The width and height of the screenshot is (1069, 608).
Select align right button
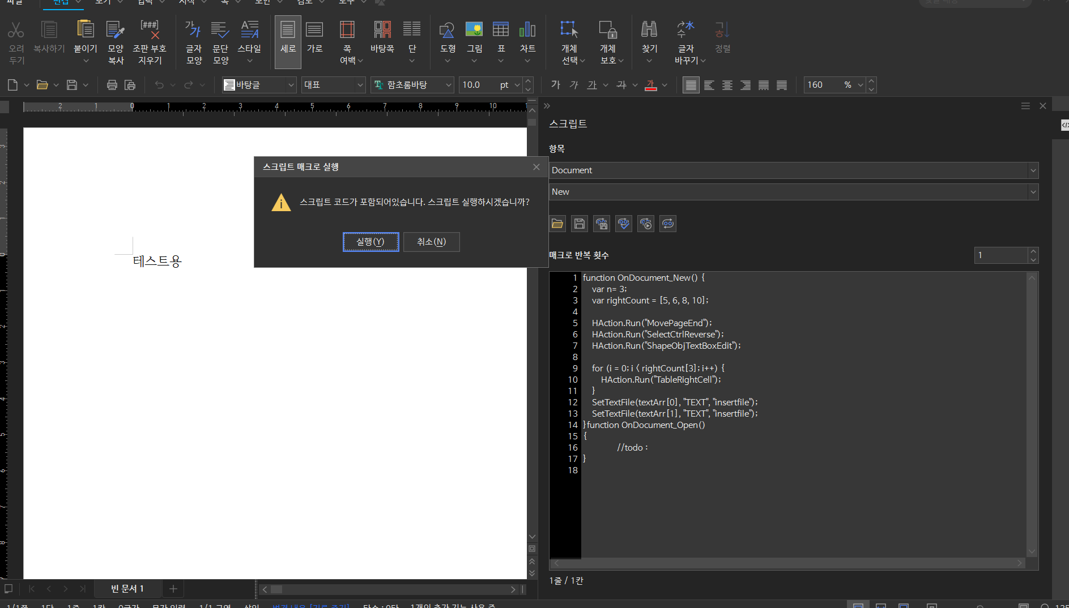click(x=746, y=85)
